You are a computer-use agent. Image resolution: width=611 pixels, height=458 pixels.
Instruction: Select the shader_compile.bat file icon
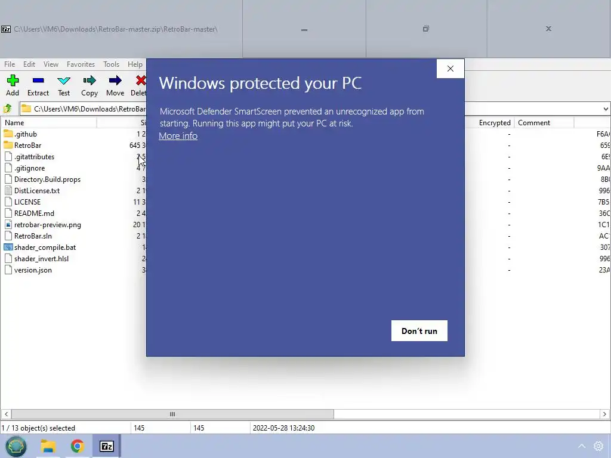(8, 247)
